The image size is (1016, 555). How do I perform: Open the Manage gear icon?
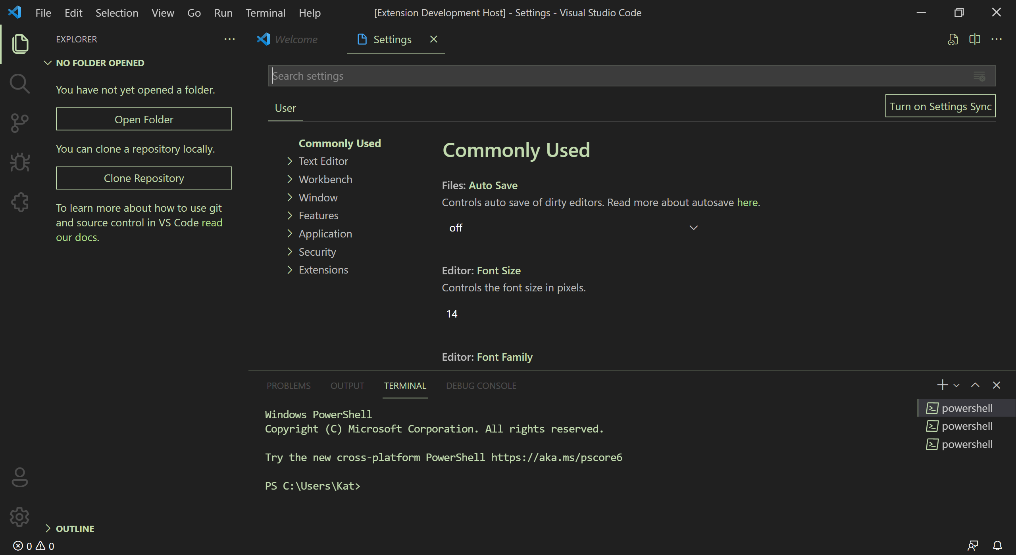[x=19, y=517]
